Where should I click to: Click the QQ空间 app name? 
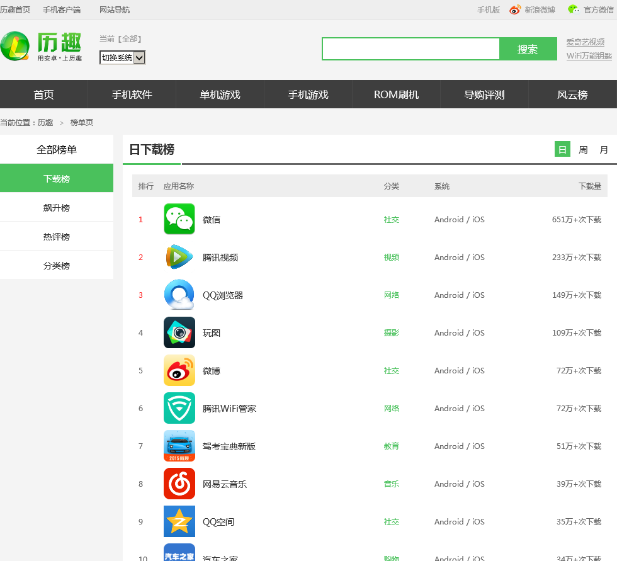(218, 522)
